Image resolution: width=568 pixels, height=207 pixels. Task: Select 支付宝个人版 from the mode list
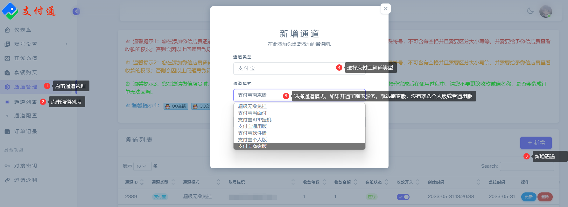pyautogui.click(x=252, y=140)
